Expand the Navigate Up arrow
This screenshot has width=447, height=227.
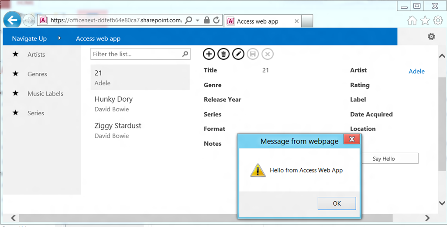59,38
